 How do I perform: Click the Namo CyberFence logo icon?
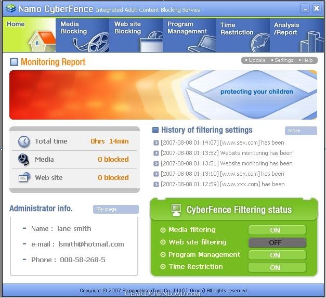[10, 8]
